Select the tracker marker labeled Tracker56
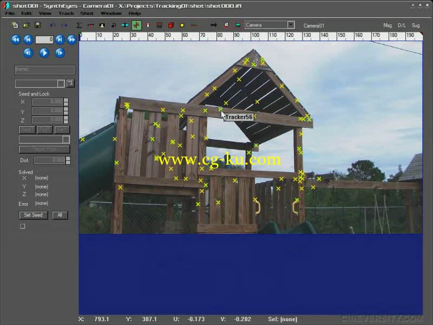 point(220,109)
